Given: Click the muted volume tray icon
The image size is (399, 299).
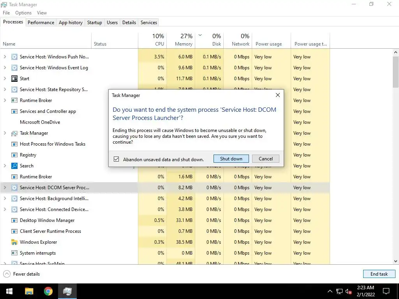Looking at the screenshot, I should click(x=349, y=291).
